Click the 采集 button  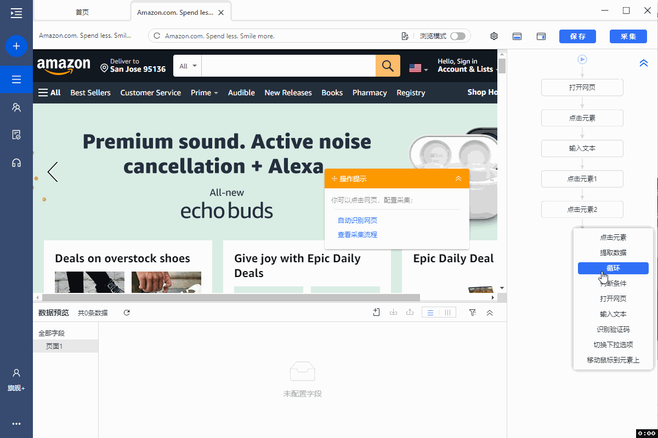pos(628,36)
